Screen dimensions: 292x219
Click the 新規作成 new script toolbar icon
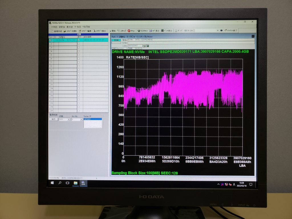(52, 31)
